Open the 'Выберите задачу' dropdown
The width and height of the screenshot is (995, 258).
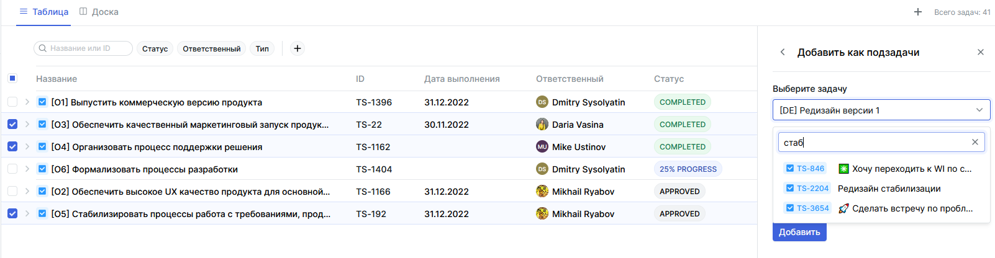coord(881,110)
